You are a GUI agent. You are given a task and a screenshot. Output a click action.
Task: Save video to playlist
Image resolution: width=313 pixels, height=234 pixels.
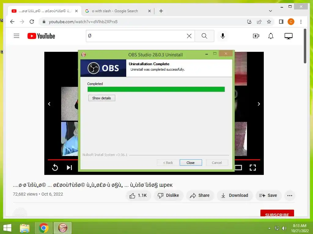pyautogui.click(x=268, y=195)
